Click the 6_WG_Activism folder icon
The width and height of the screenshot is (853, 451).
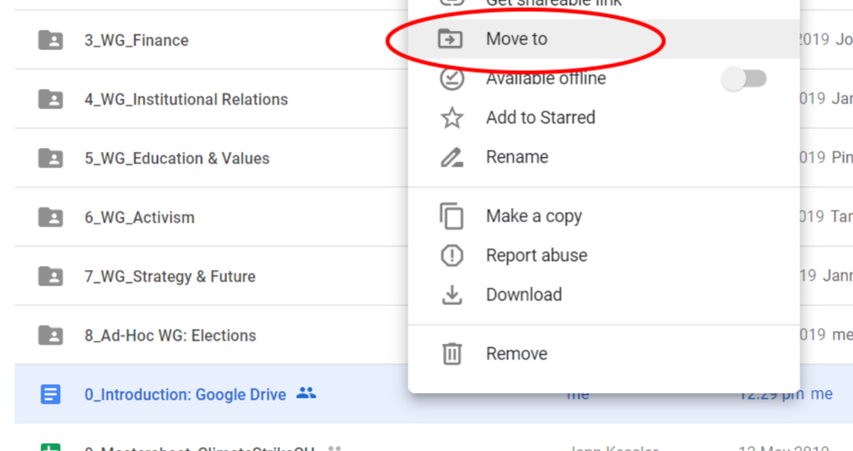click(50, 217)
